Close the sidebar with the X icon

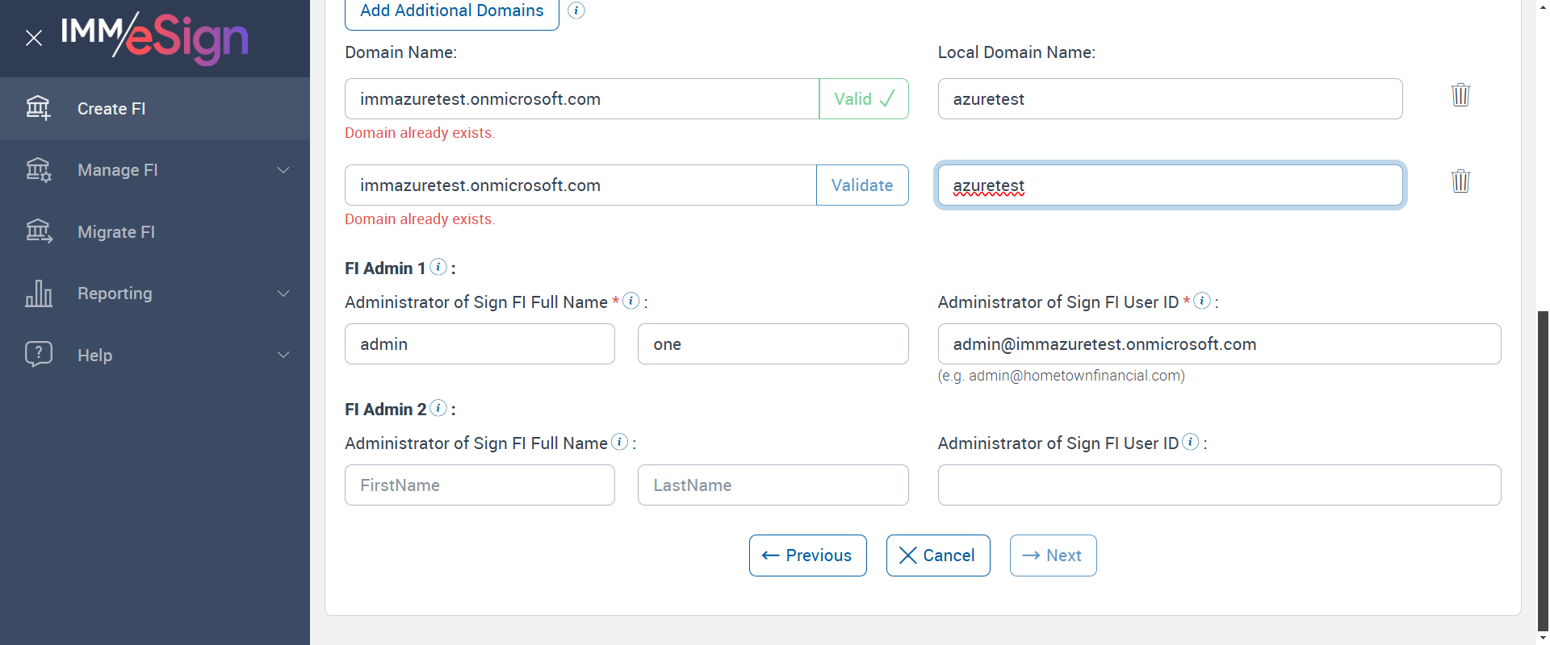34,38
